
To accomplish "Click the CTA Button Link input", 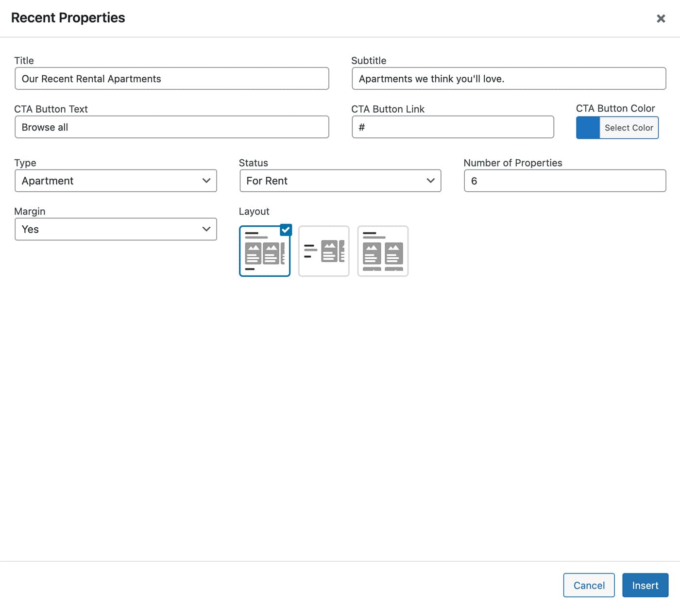I will (x=452, y=127).
